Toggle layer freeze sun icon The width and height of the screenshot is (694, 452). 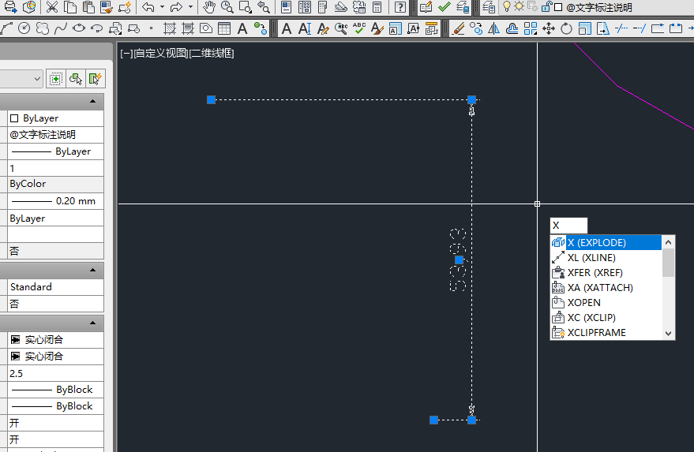pos(520,6)
